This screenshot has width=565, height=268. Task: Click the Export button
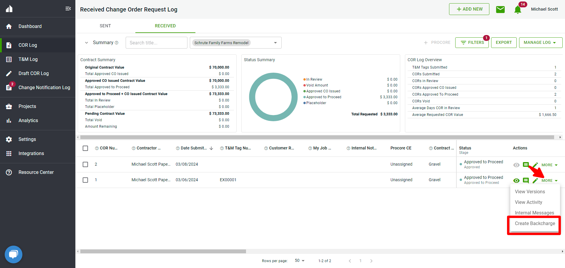[x=503, y=43]
